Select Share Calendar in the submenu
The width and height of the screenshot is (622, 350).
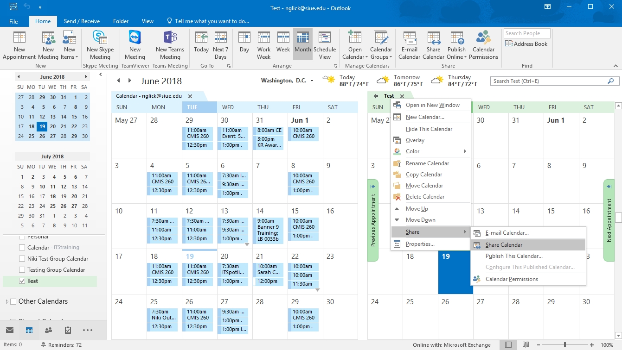tap(504, 245)
